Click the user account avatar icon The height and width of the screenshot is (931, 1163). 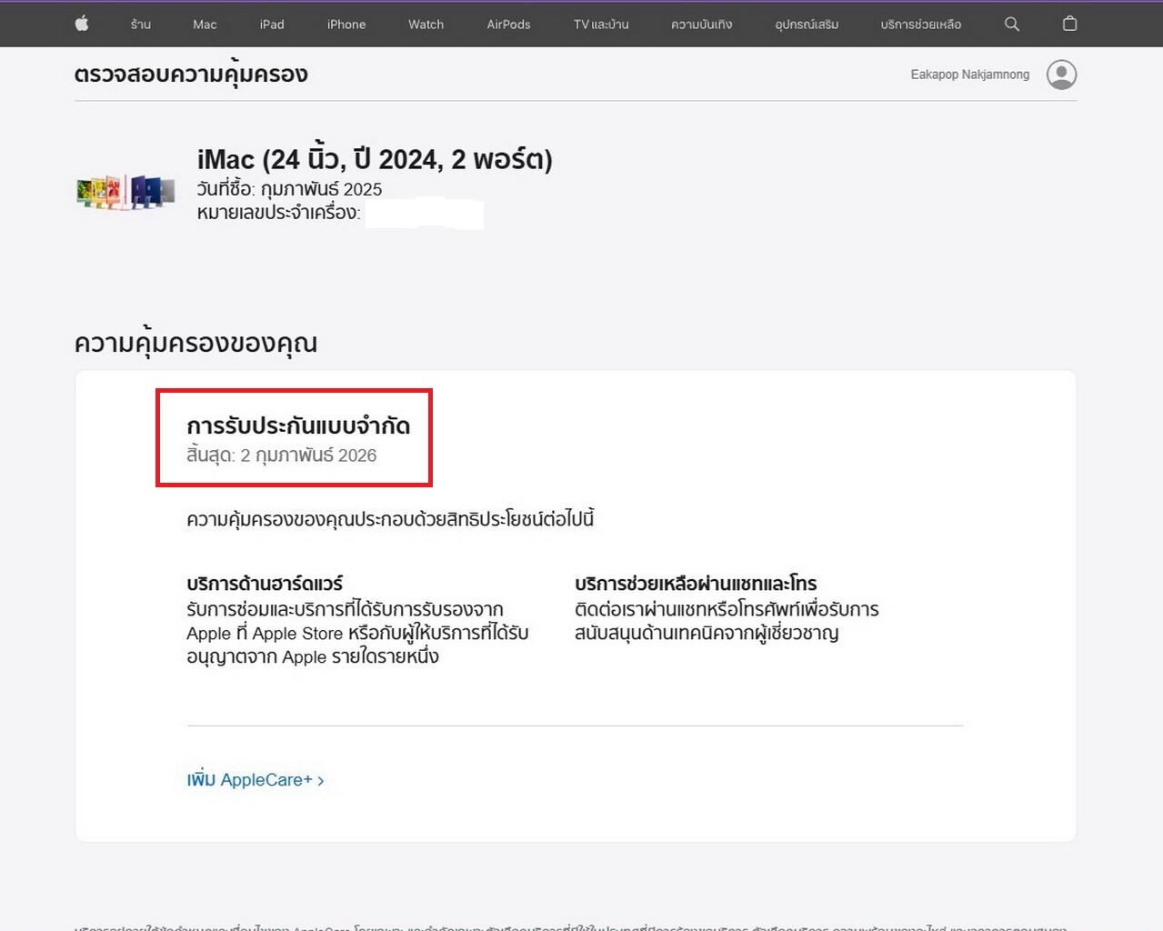click(x=1061, y=75)
